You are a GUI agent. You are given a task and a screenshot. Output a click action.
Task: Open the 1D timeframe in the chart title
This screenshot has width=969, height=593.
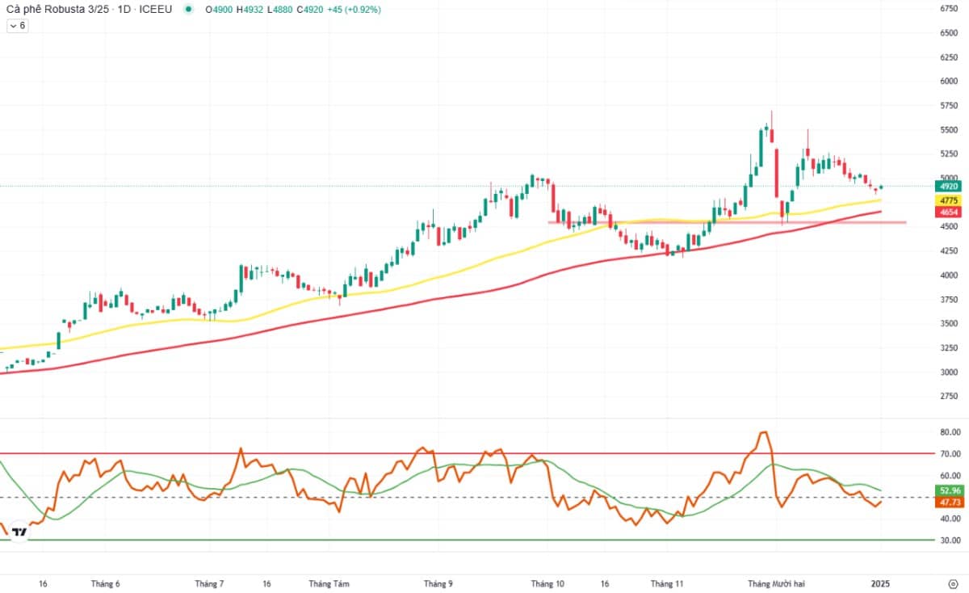[128, 10]
